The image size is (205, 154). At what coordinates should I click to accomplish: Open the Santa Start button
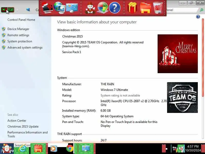pyautogui.click(x=7, y=149)
